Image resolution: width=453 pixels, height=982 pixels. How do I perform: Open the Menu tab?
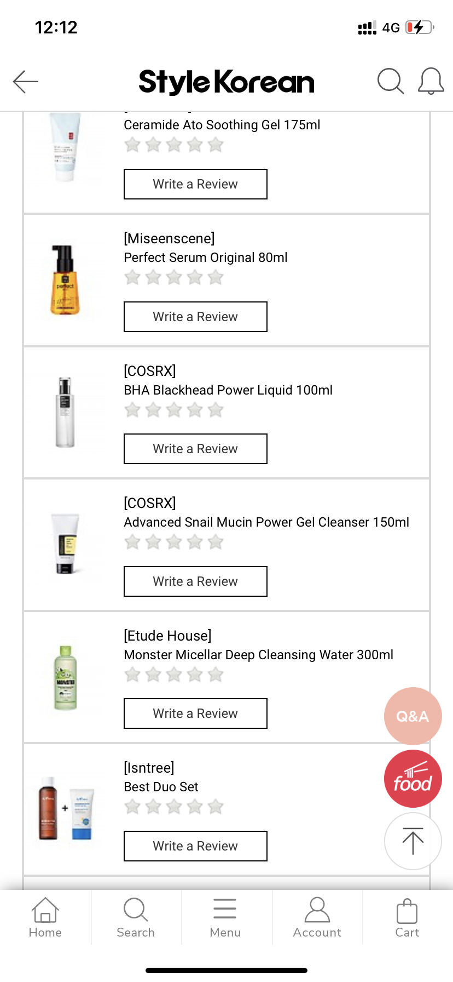225,918
